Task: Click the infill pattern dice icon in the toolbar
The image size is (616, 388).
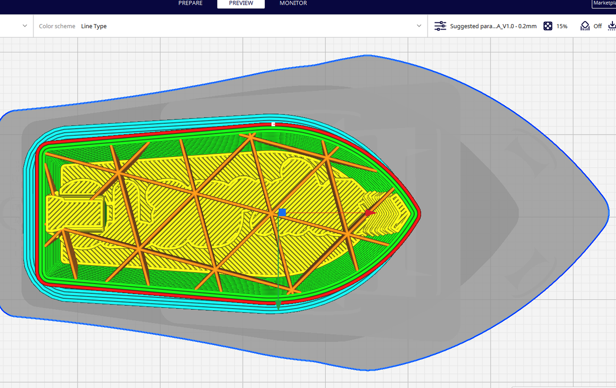Action: pos(548,26)
